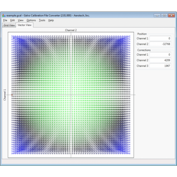Select the Corrections Channel 1 field
The height and width of the screenshot is (177, 177).
pyautogui.click(x=160, y=55)
